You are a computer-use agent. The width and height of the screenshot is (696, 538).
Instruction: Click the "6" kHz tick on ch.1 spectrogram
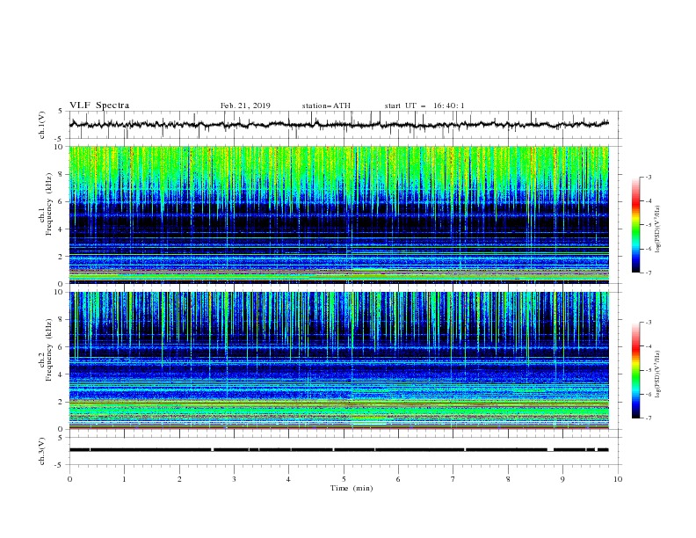(62, 201)
